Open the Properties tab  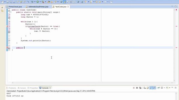[x=33, y=88]
